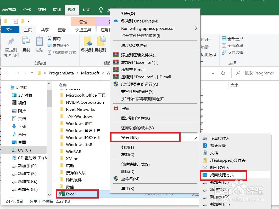Viewport: 279px width, 209px height.
Task: Click the Compressed zipped folder icon
Action: (x=205, y=160)
